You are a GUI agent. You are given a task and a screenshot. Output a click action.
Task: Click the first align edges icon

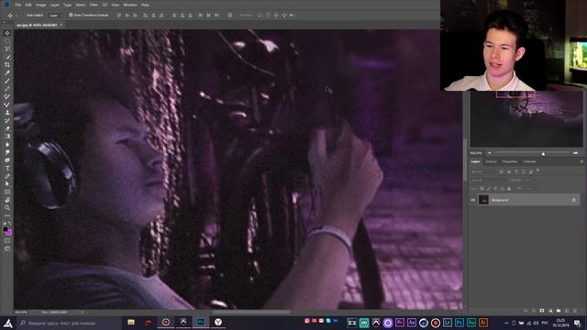click(x=119, y=16)
